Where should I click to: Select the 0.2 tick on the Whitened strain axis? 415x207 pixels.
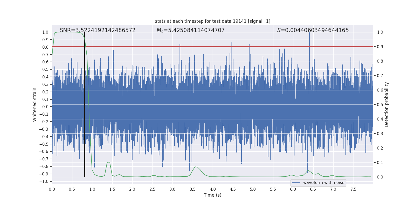tap(45, 92)
